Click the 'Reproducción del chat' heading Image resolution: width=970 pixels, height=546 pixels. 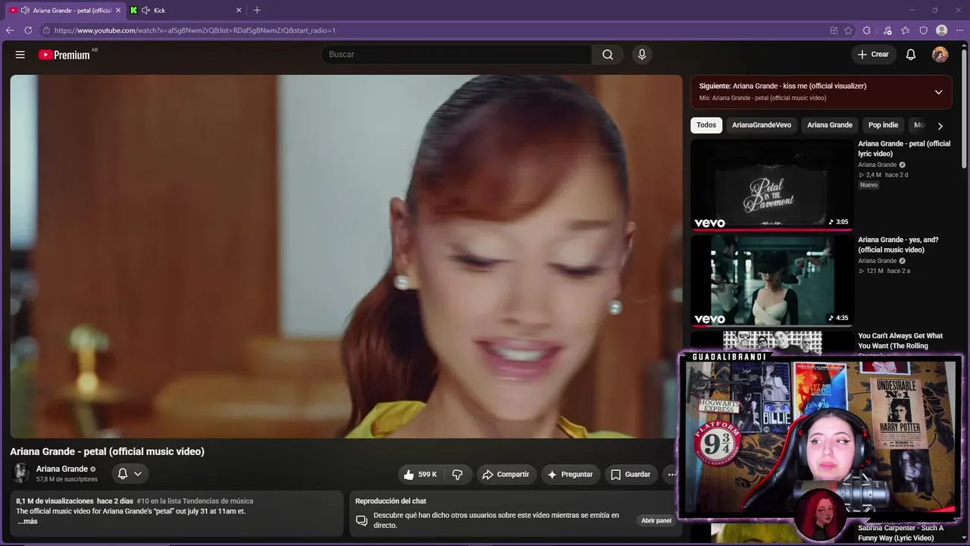pos(391,501)
